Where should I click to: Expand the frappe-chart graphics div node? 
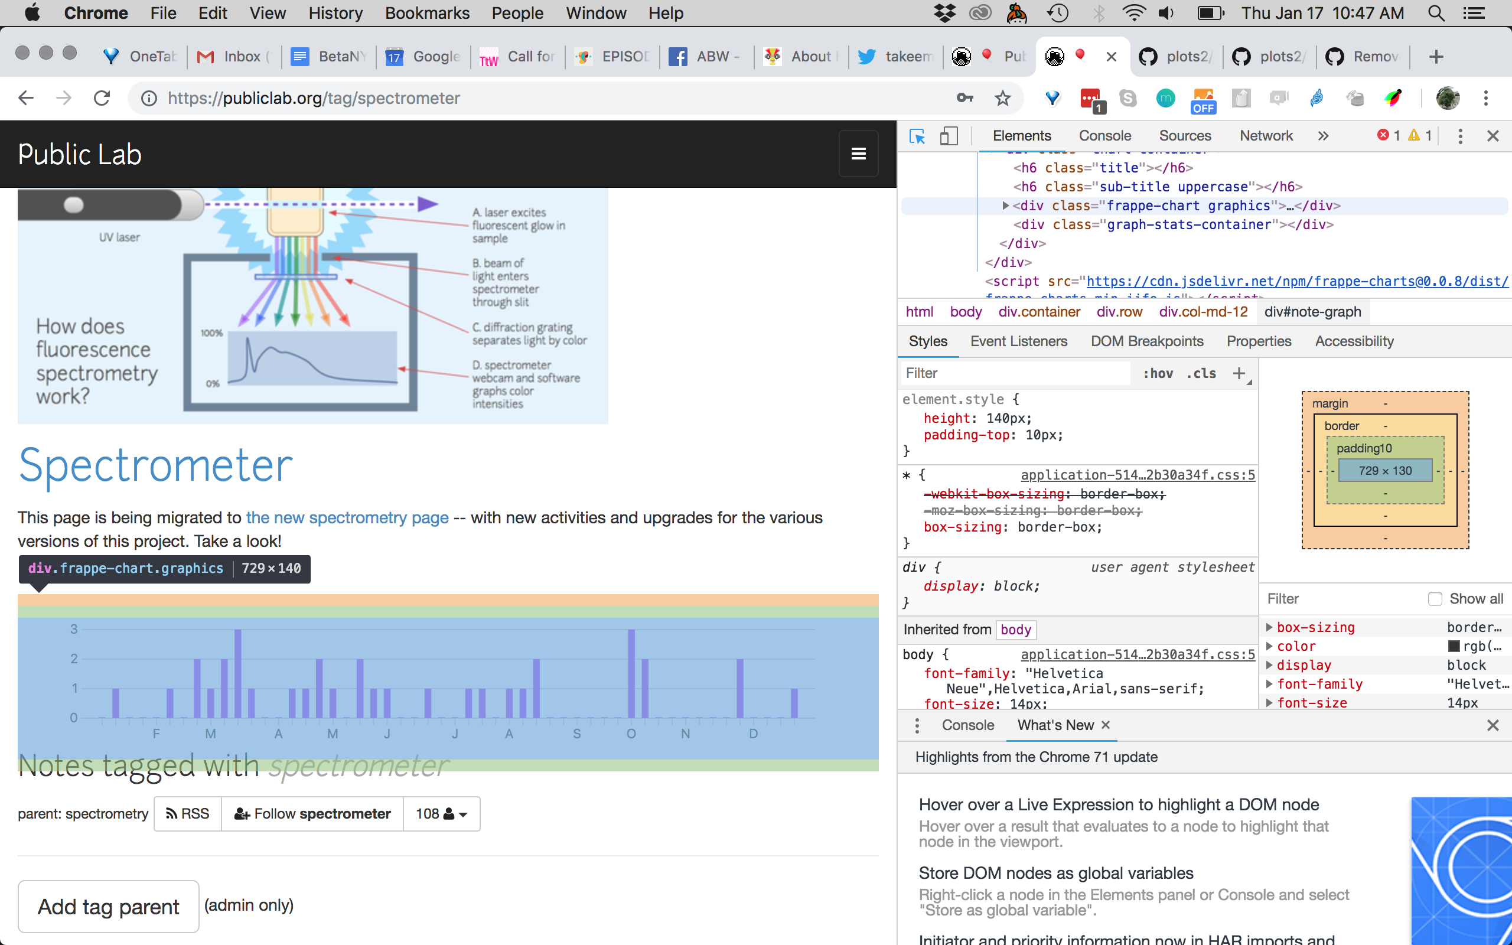[x=1005, y=206]
